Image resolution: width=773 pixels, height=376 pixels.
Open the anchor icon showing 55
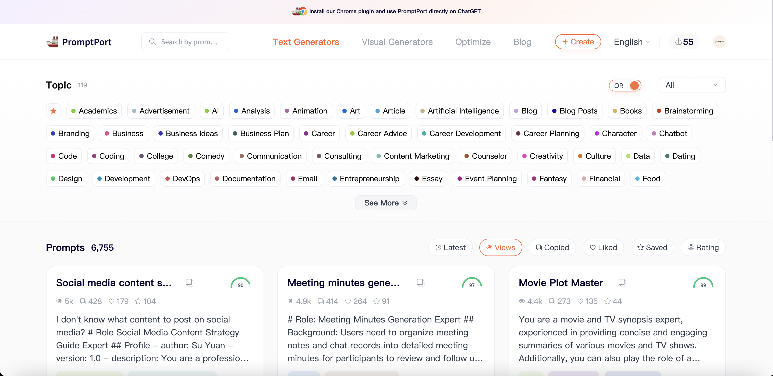tap(684, 42)
